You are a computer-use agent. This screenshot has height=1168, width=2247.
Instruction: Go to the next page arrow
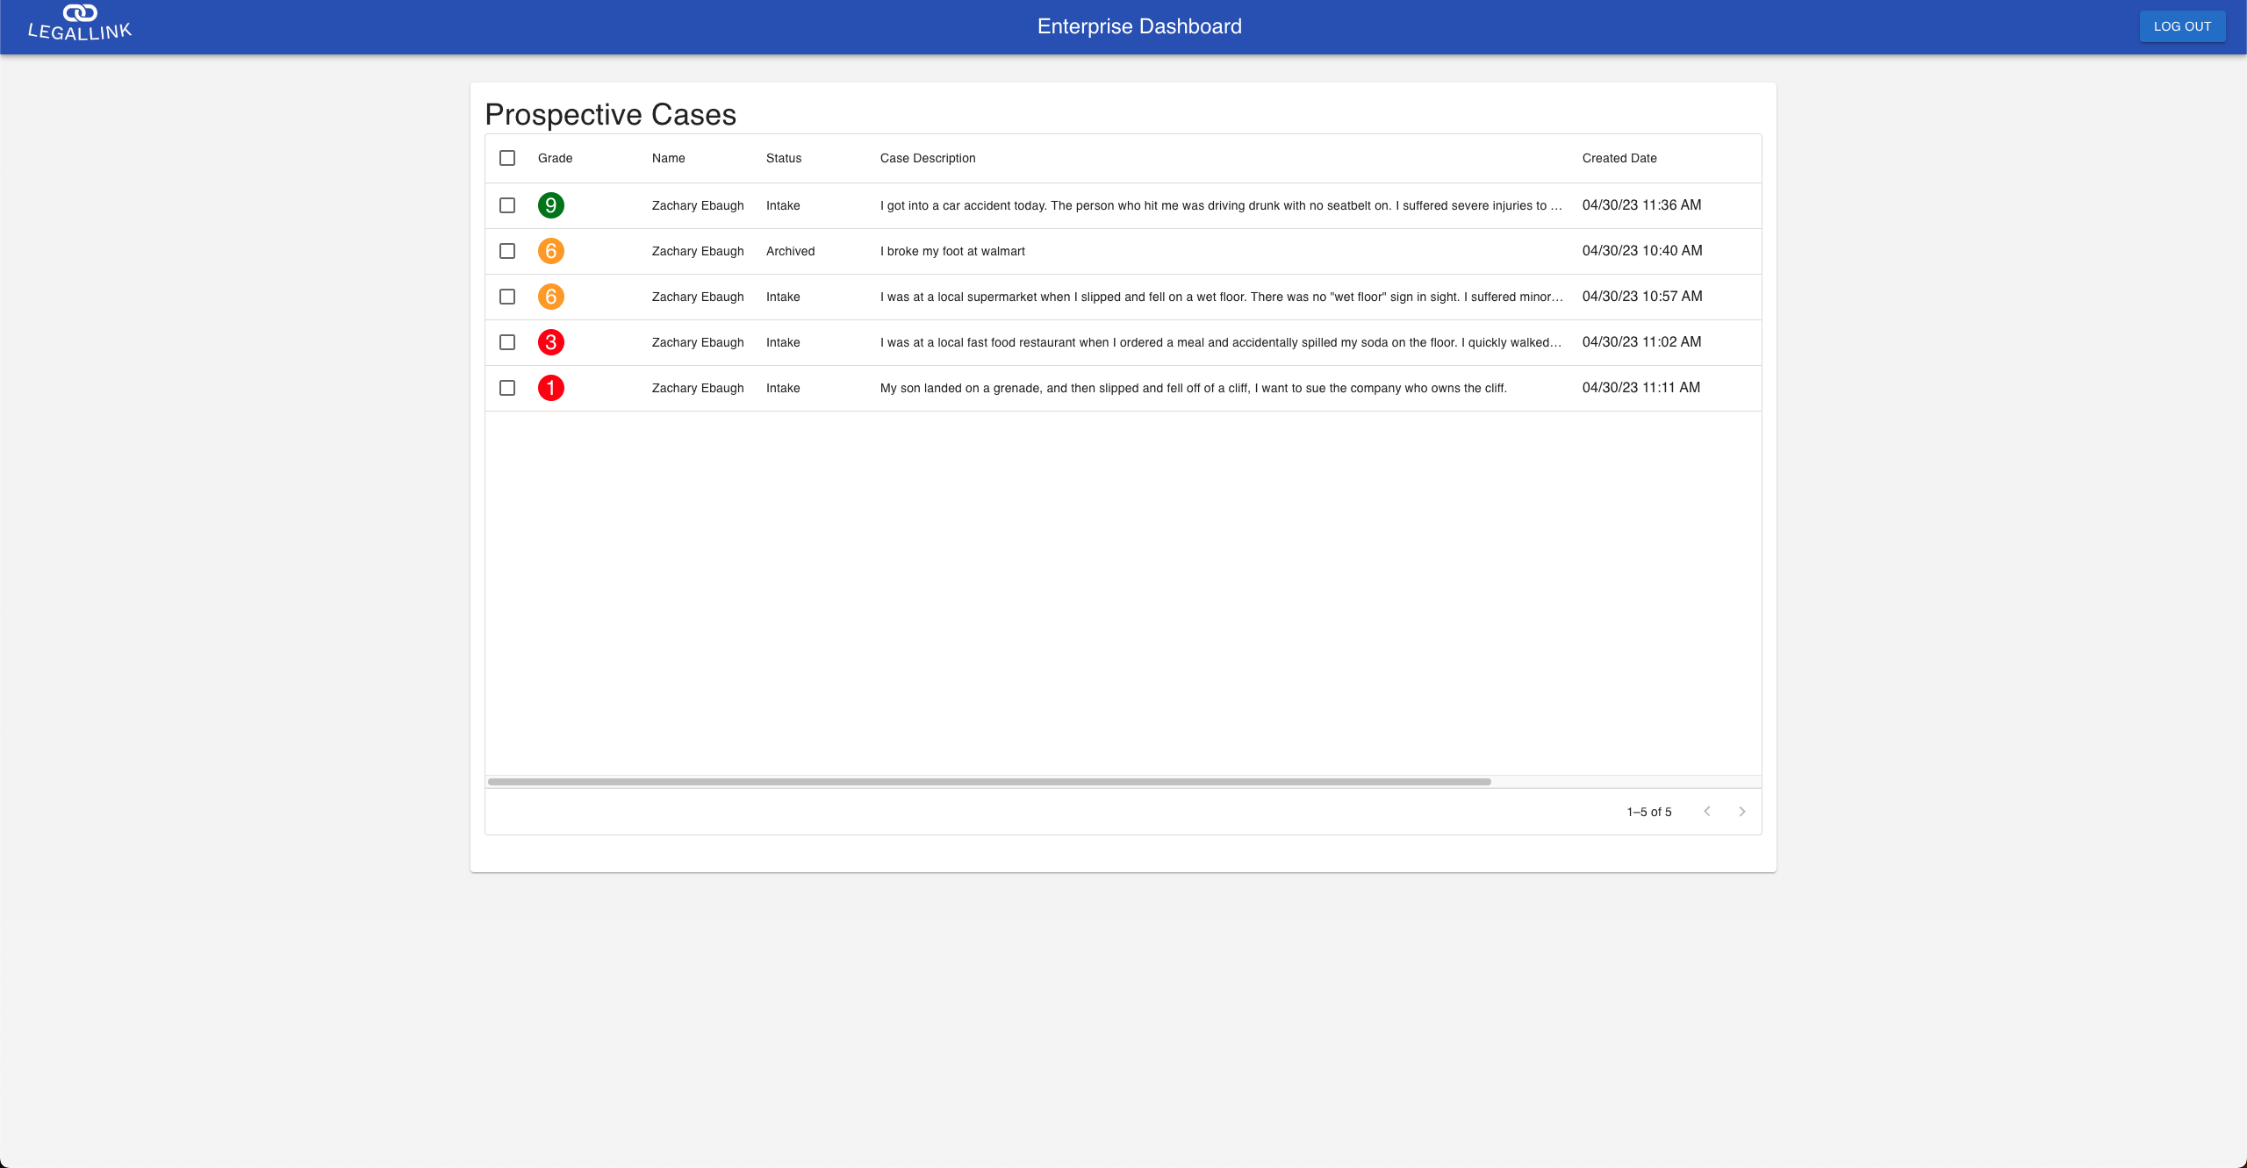point(1741,812)
